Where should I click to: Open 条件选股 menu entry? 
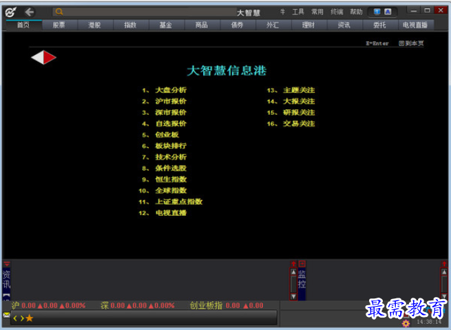click(x=171, y=168)
